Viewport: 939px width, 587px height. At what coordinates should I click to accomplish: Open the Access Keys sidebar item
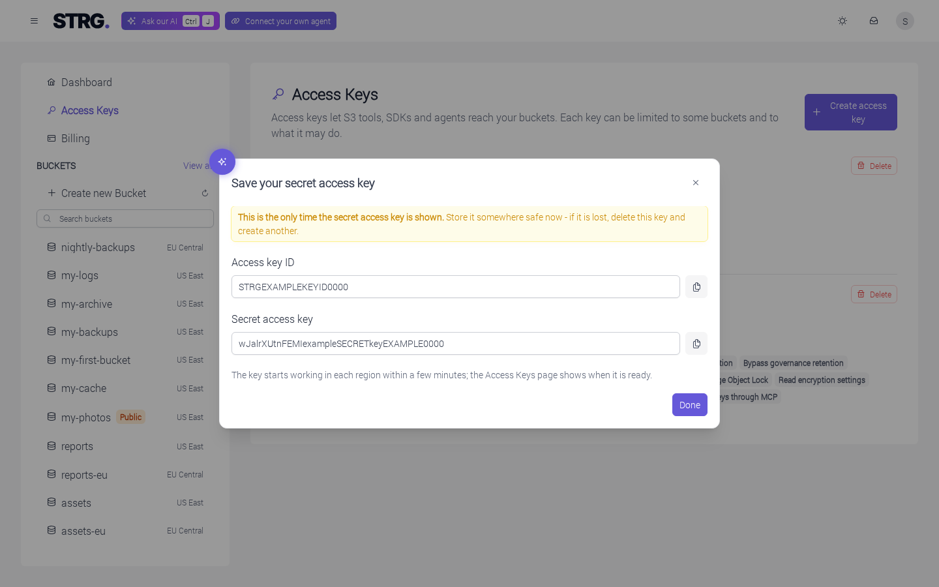click(125, 110)
